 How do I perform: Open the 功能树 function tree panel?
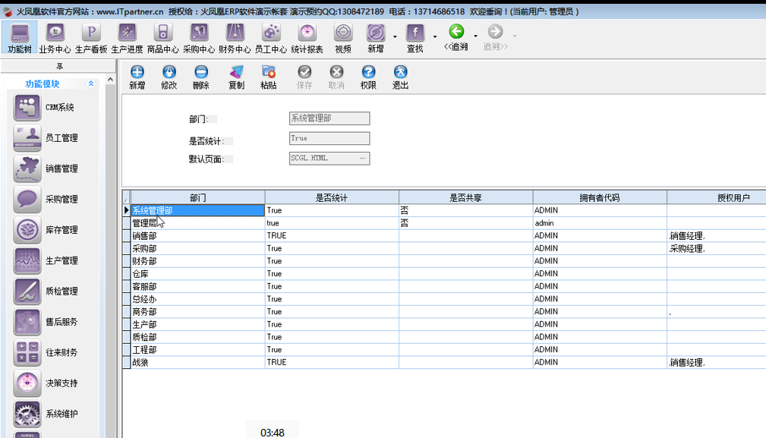click(x=20, y=38)
